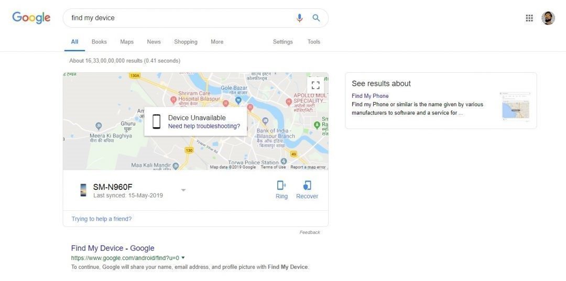Open dropdown arrow beside the google.com URL

point(183,257)
